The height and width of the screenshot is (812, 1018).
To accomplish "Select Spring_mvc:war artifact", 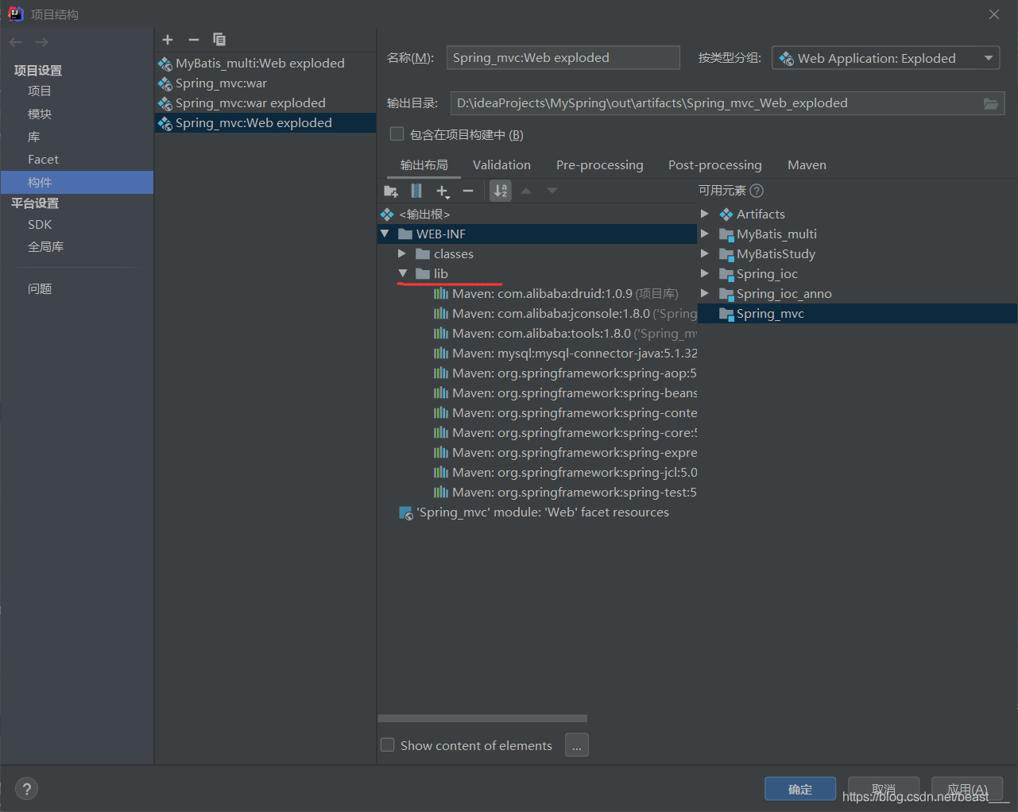I will [265, 83].
